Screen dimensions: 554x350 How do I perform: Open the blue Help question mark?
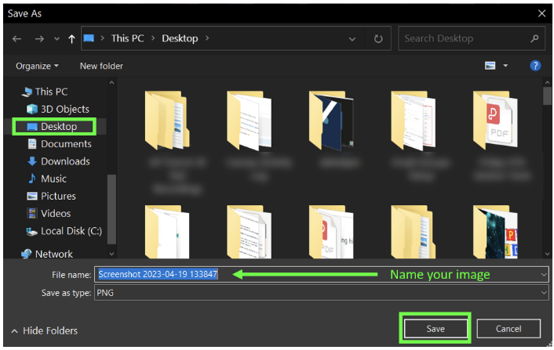(535, 66)
